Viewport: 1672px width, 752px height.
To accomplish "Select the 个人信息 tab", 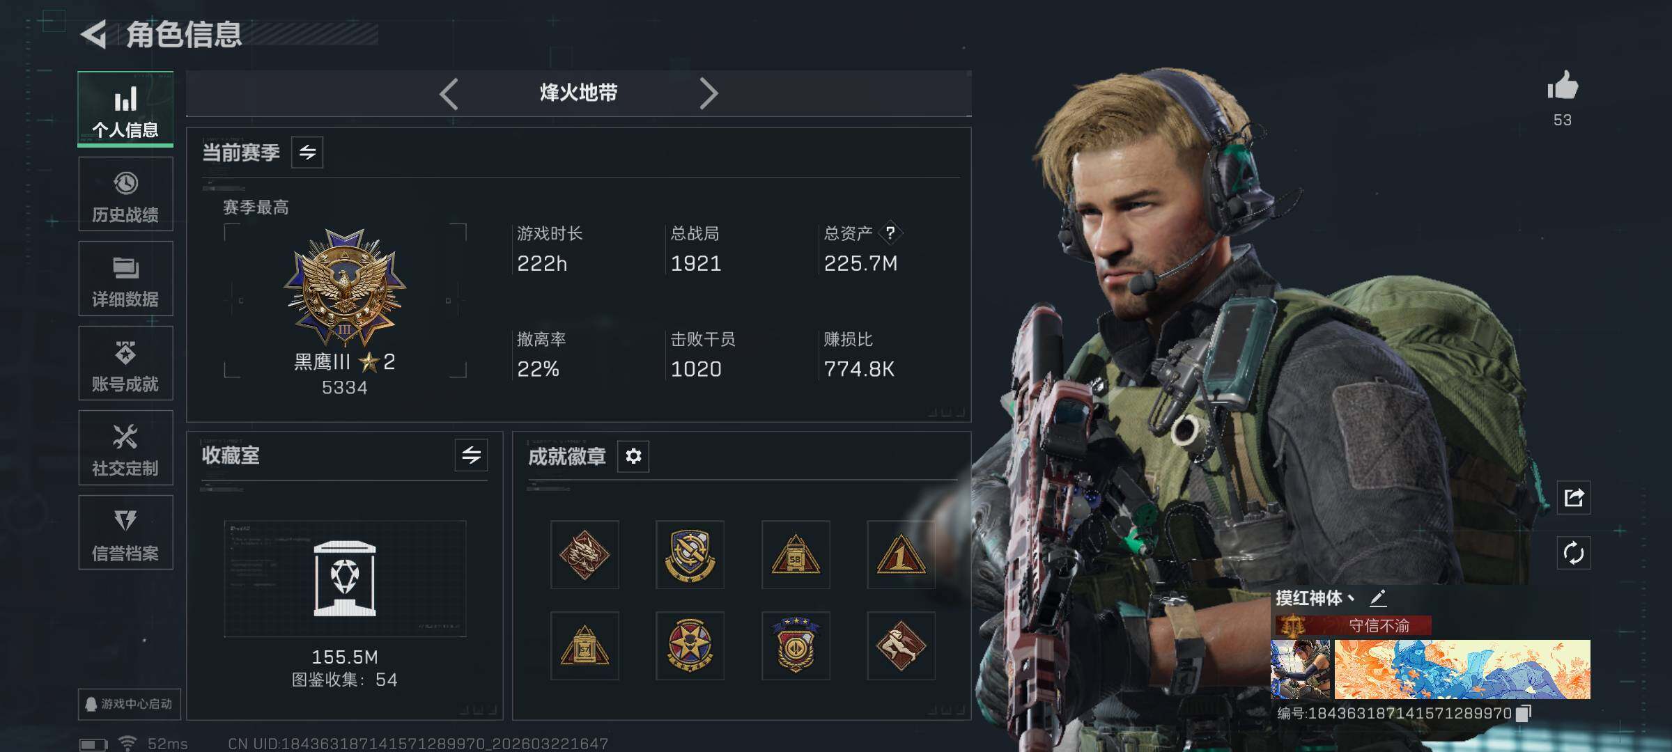I will point(125,109).
